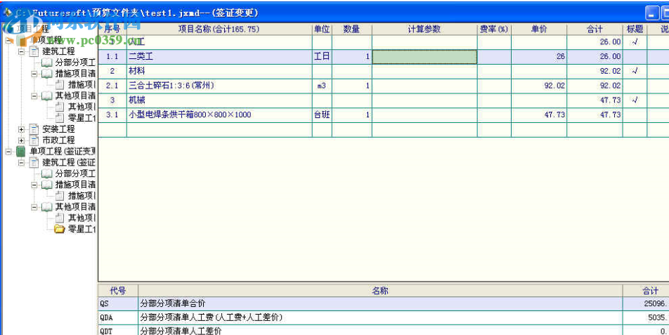Expand the 安装工程 tree node

[x=21, y=129]
